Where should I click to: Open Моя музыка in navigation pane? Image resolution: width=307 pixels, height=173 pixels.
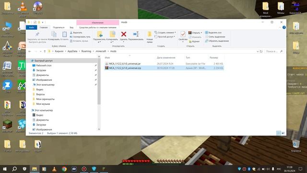pyautogui.click(x=43, y=104)
